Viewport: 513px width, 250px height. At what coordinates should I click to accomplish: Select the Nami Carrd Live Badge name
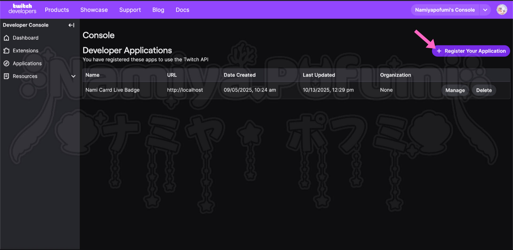112,90
